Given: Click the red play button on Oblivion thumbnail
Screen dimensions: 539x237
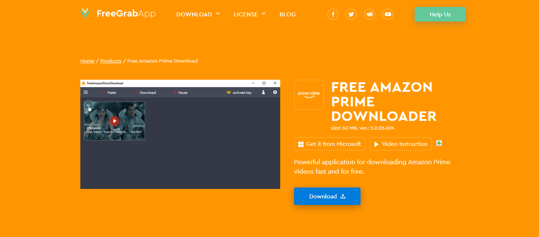Looking at the screenshot, I should click(x=114, y=121).
